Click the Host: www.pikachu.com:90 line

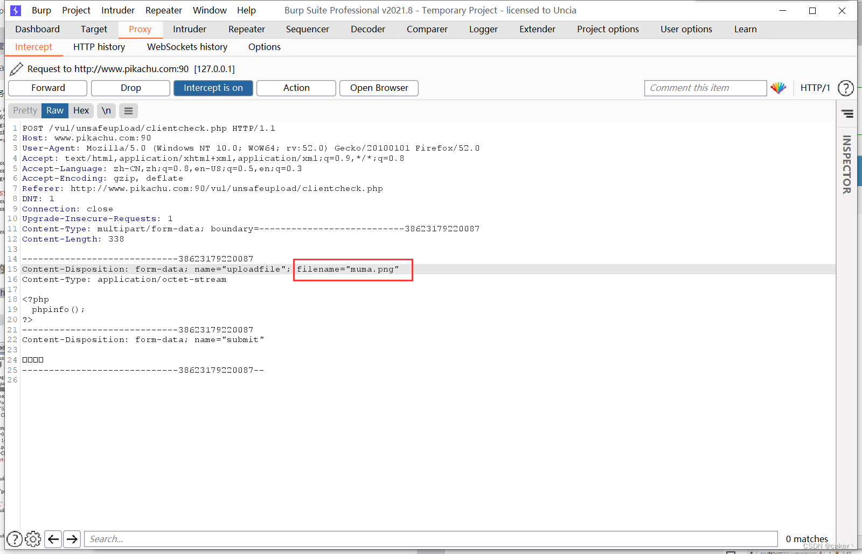tap(87, 138)
